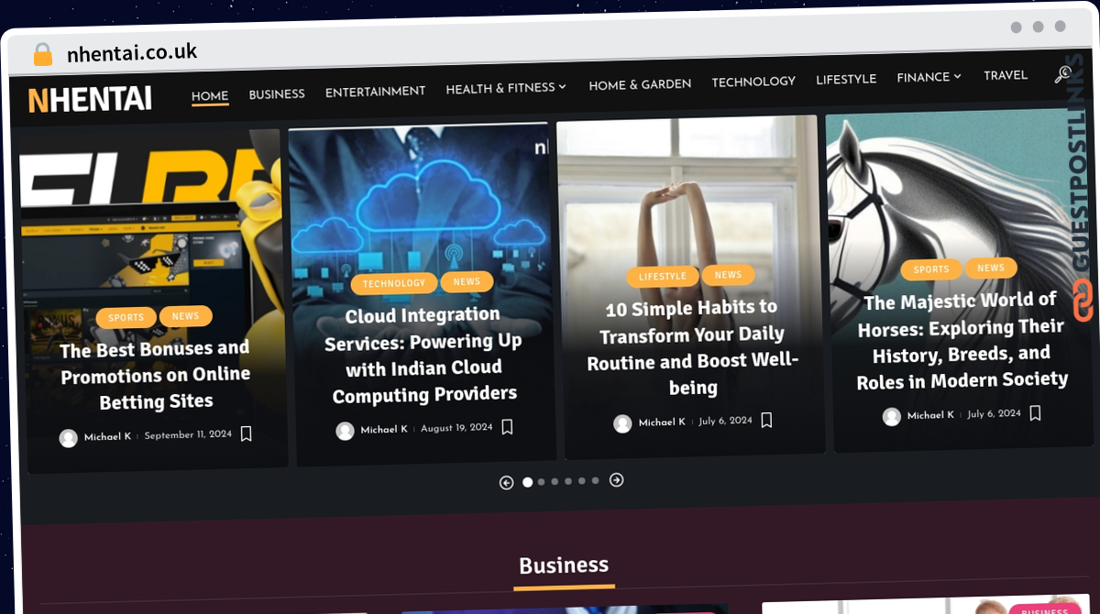
Task: Click the August 19, 2024 date
Action: click(x=456, y=428)
